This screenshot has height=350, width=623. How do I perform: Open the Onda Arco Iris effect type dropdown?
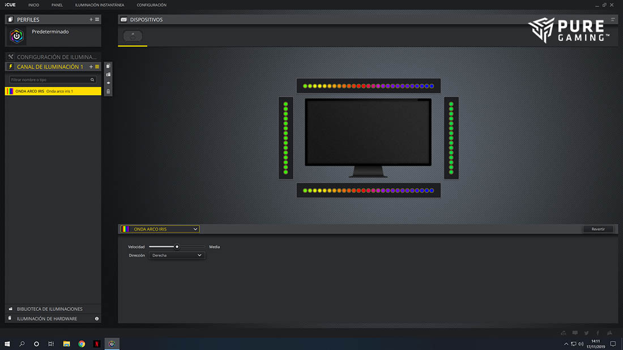tap(160, 229)
